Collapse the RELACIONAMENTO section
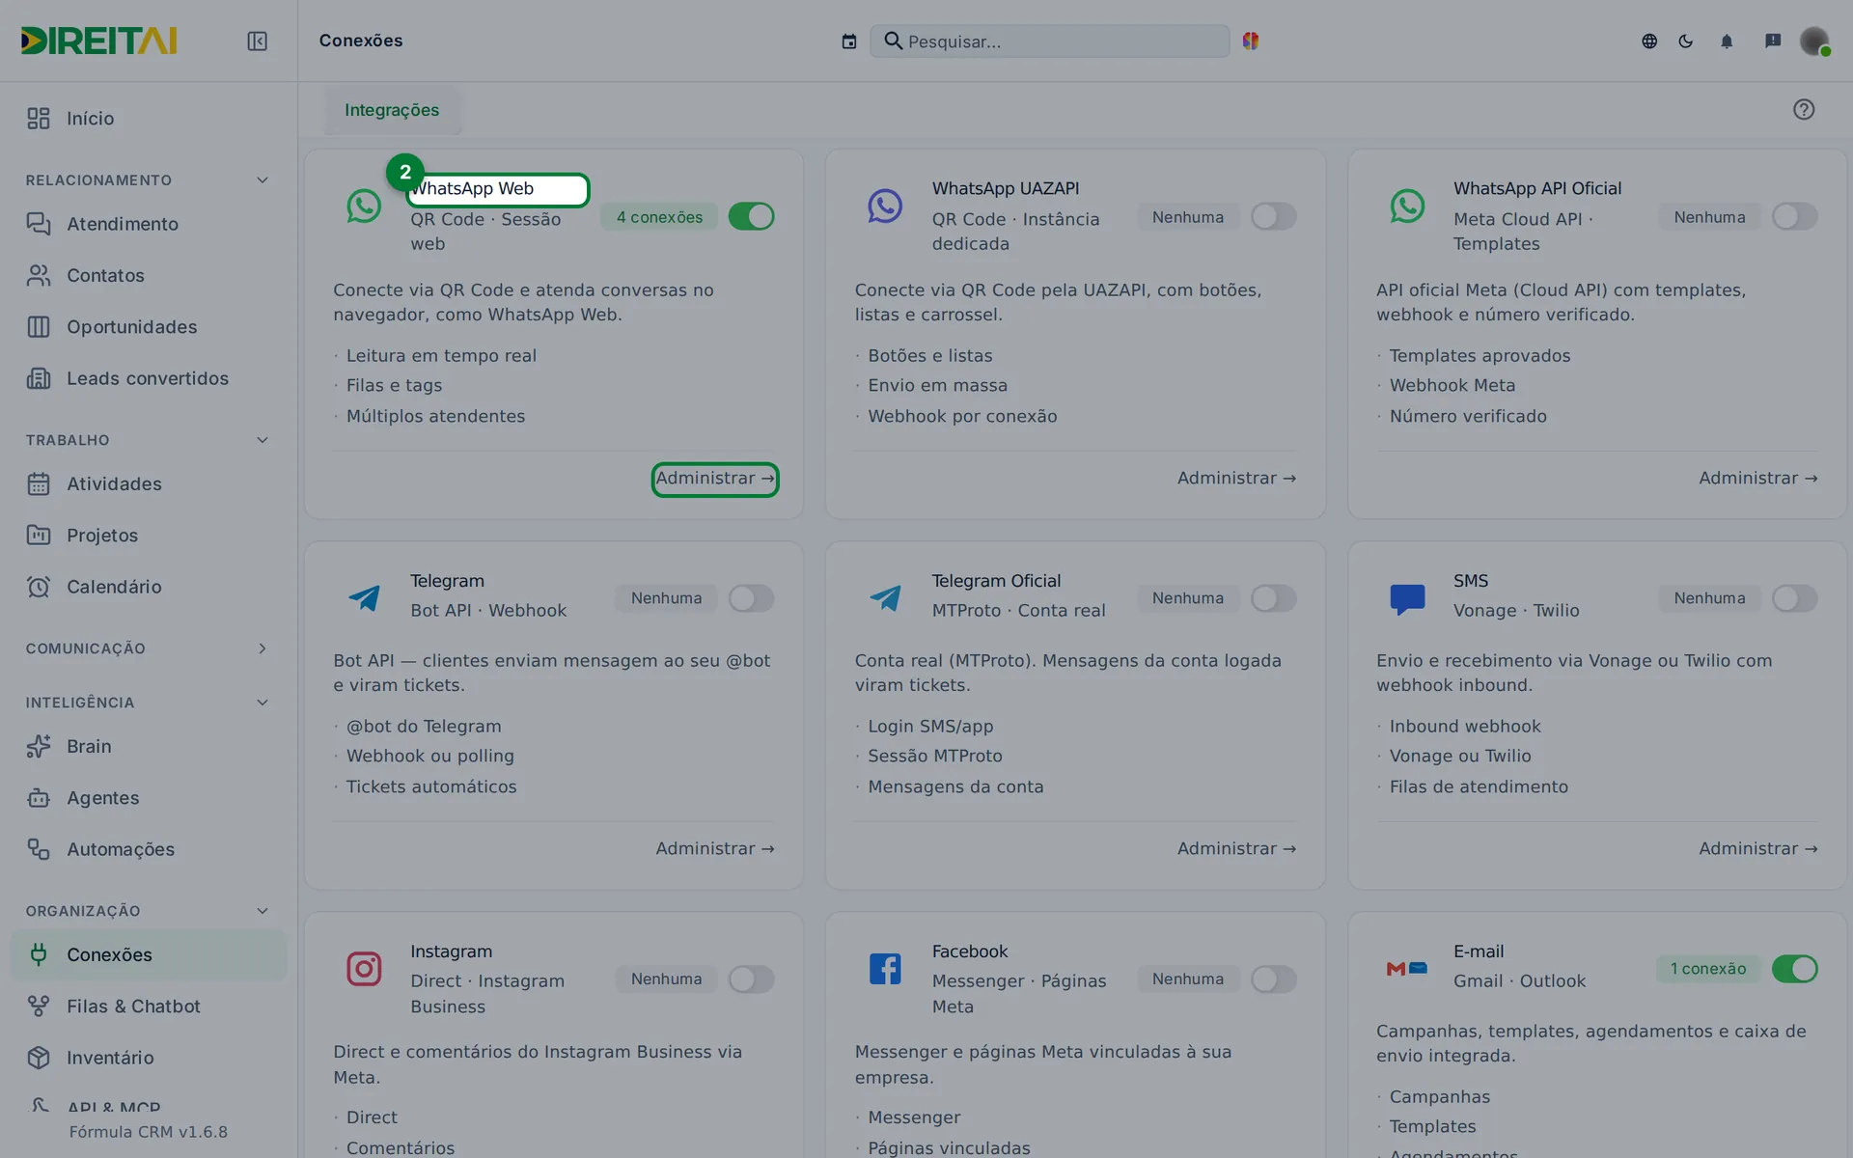 [x=263, y=180]
